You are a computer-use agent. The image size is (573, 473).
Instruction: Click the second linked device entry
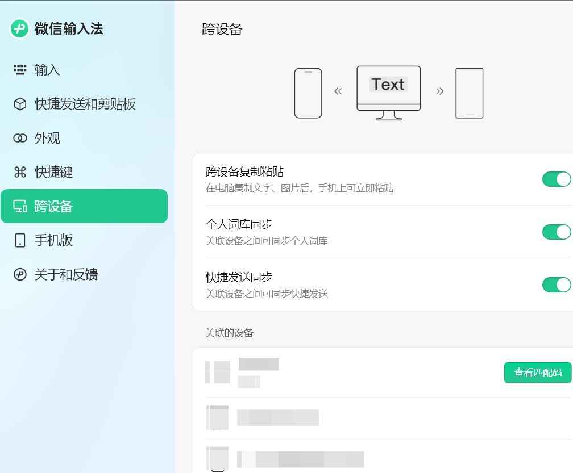(341, 418)
